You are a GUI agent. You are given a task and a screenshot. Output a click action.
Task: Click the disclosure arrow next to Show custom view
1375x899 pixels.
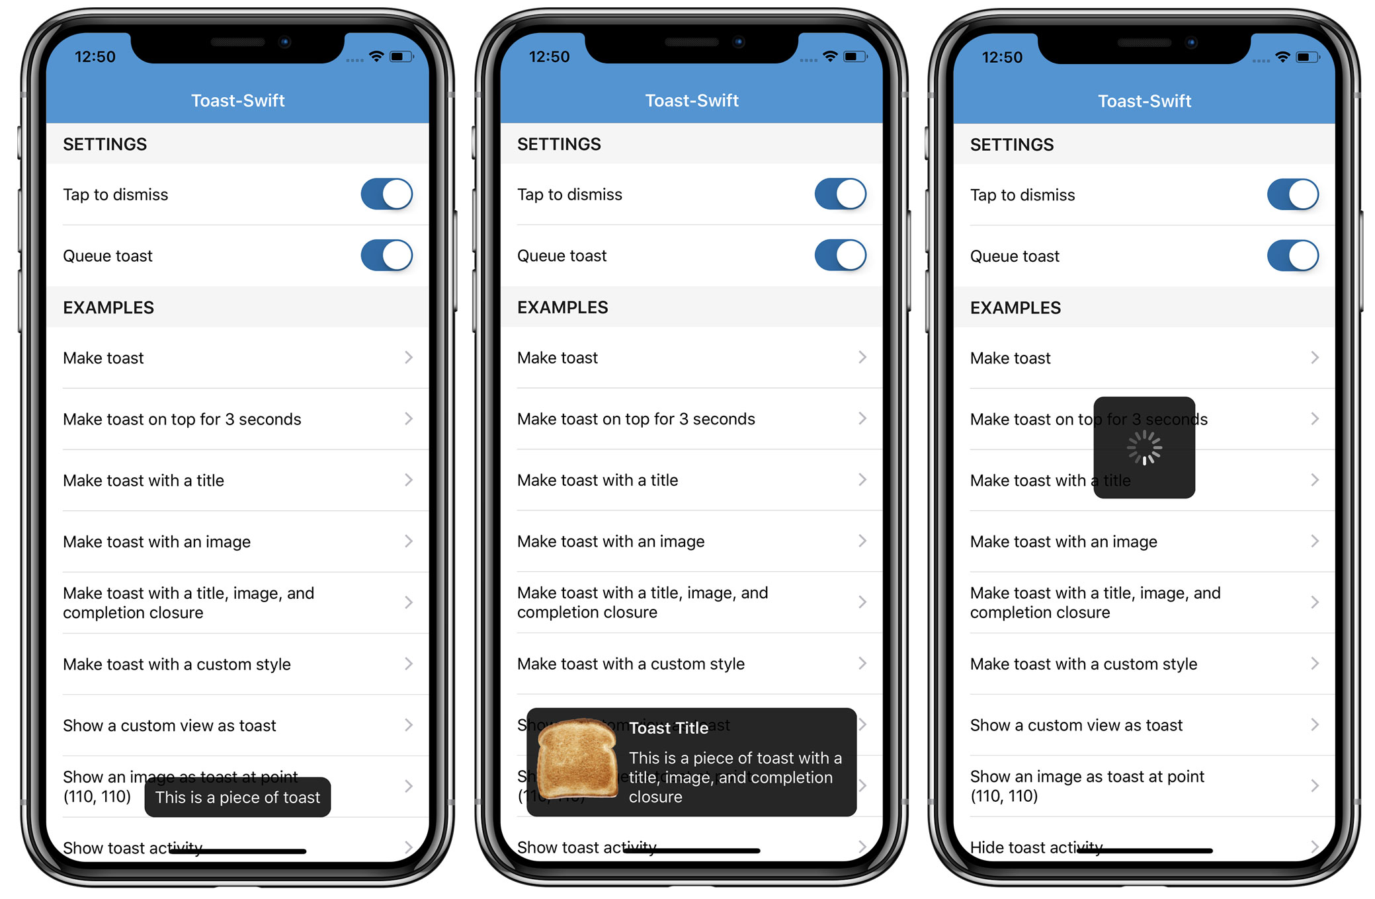click(409, 724)
